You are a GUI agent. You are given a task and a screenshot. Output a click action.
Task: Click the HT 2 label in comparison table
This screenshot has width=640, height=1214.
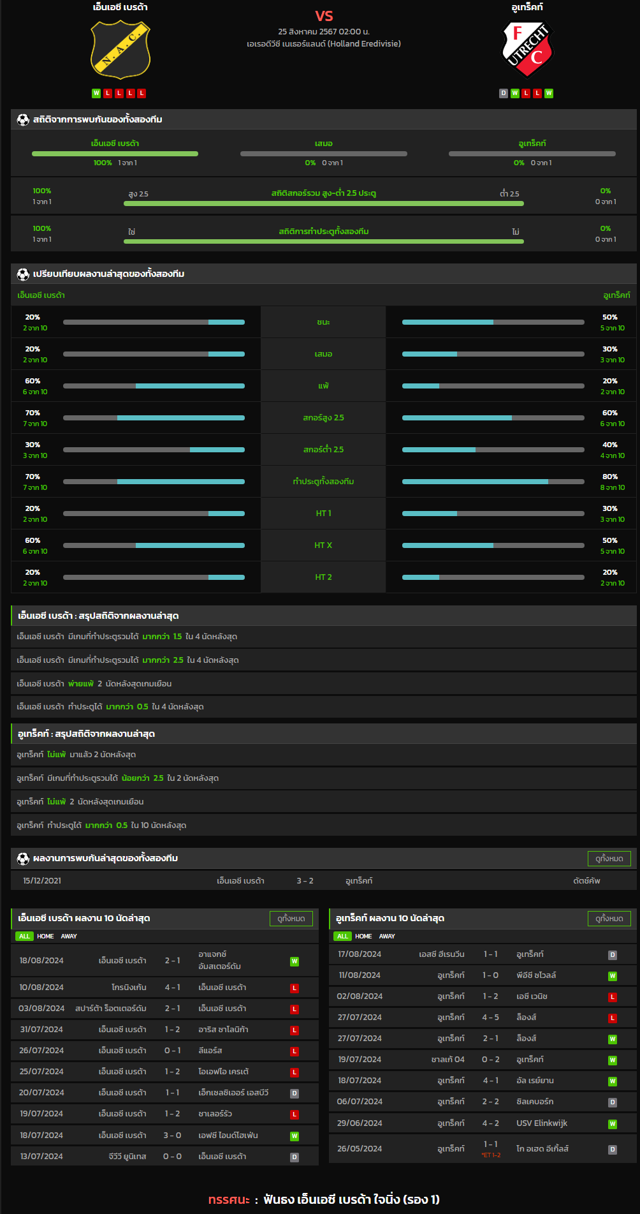[x=323, y=577]
